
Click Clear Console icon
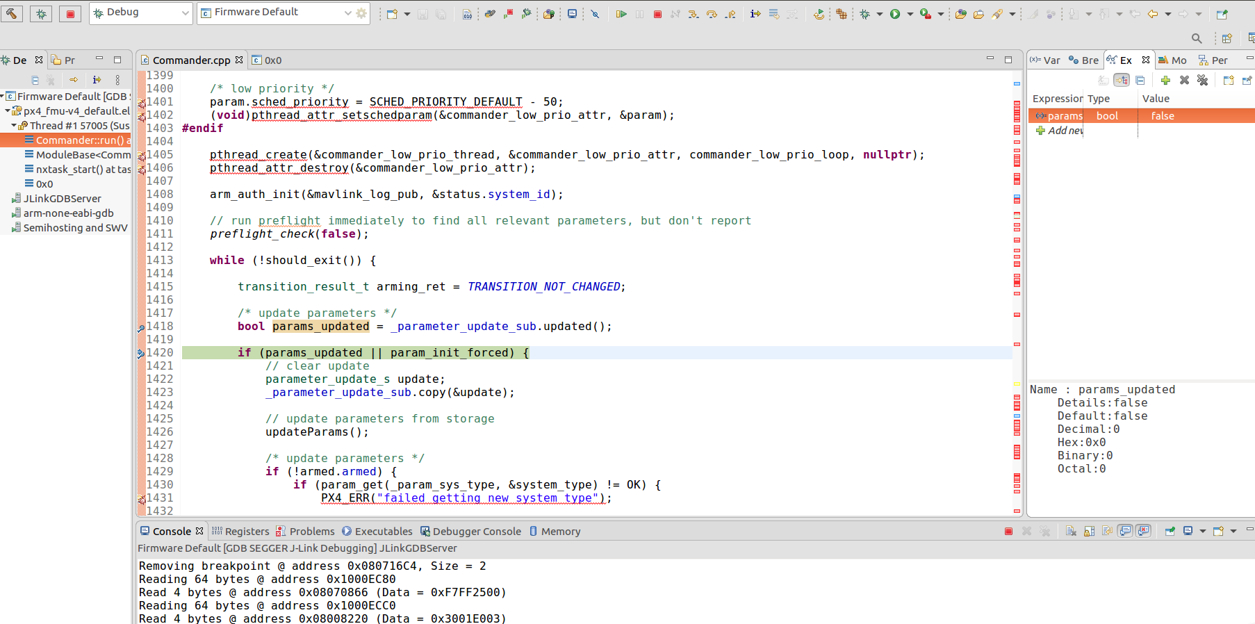[1071, 532]
